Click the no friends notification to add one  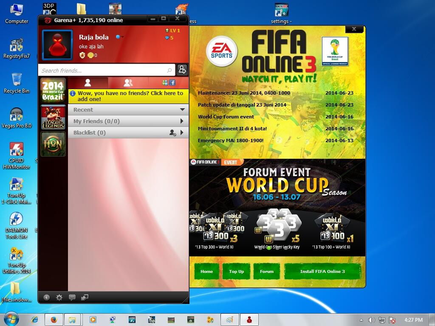pyautogui.click(x=128, y=96)
